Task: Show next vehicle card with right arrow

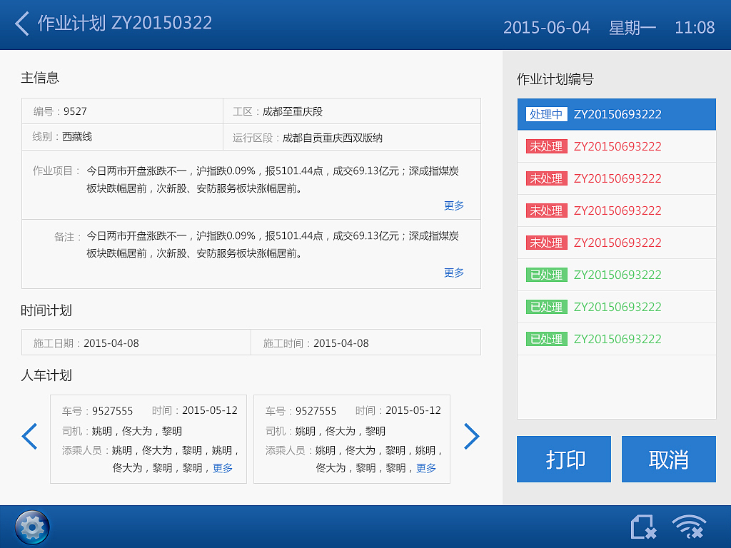Action: click(471, 437)
